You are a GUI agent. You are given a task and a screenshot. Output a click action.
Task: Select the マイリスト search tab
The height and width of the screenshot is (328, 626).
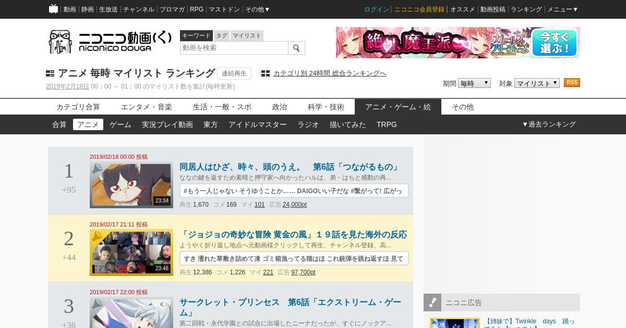(x=247, y=35)
